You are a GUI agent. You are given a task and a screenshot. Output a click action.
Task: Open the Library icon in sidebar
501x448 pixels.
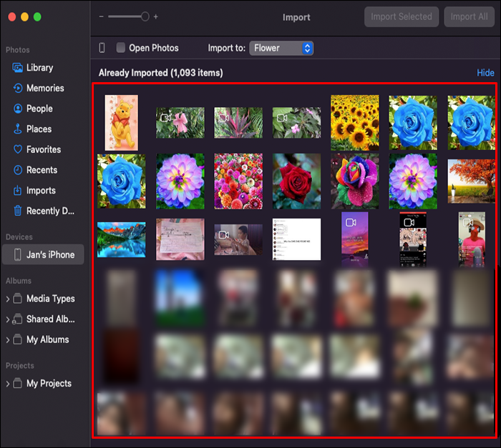[18, 68]
